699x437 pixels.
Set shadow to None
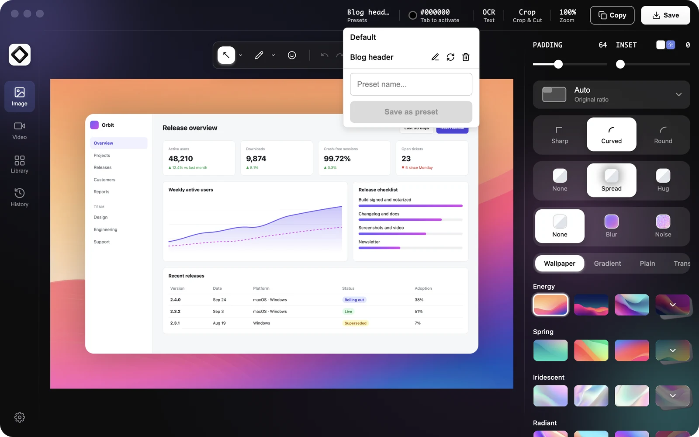tap(560, 180)
